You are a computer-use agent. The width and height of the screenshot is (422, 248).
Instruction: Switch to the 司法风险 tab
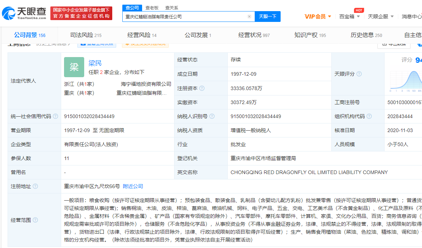click(x=86, y=35)
